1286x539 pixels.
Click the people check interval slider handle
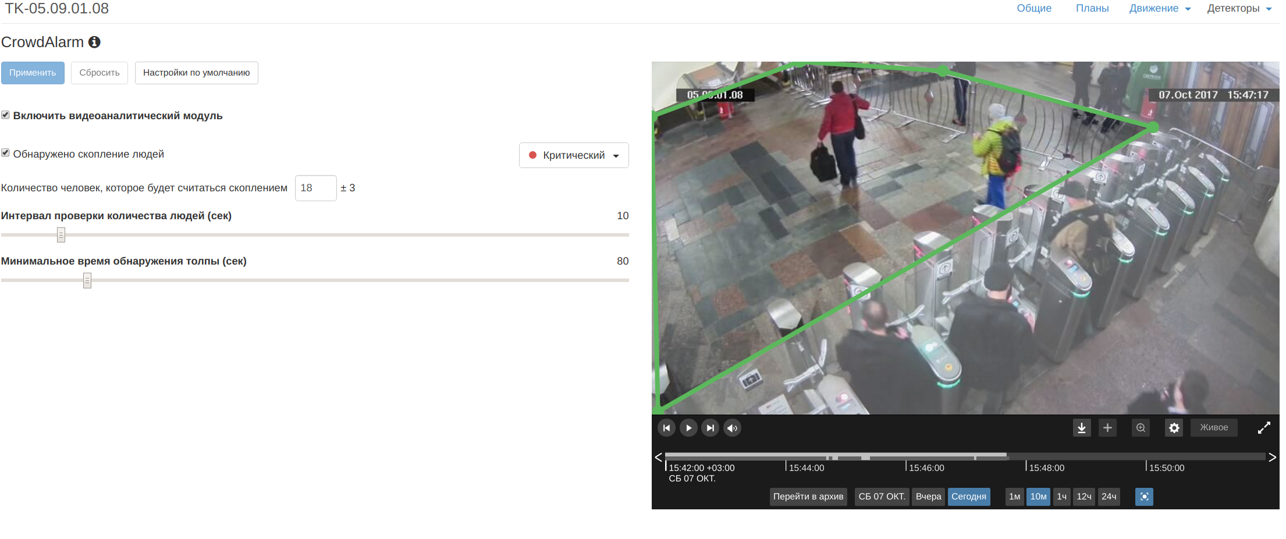coord(61,235)
